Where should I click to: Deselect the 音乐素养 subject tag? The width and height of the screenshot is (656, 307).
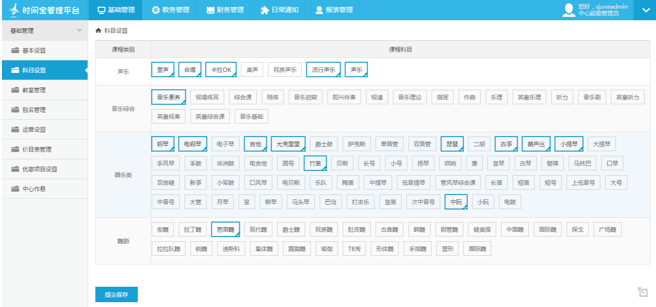click(x=169, y=97)
